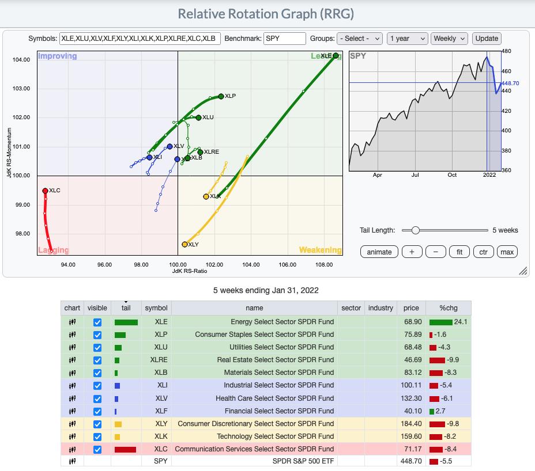Viewport: 535px width, 471px height.
Task: Sort table by tail column
Action: [x=126, y=308]
